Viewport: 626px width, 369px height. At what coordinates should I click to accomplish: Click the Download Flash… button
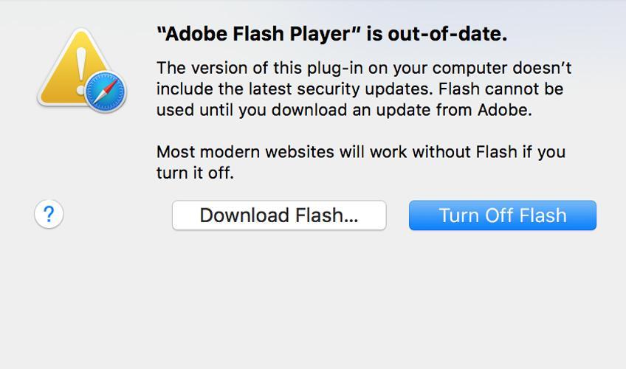[x=279, y=215]
